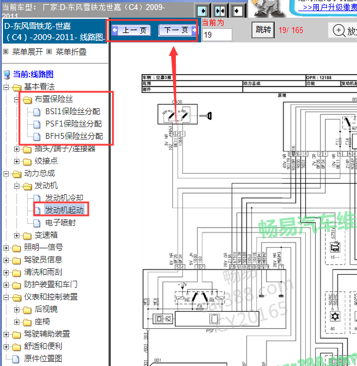
Task: Click the 19/ 165 page counter
Action: click(x=291, y=30)
